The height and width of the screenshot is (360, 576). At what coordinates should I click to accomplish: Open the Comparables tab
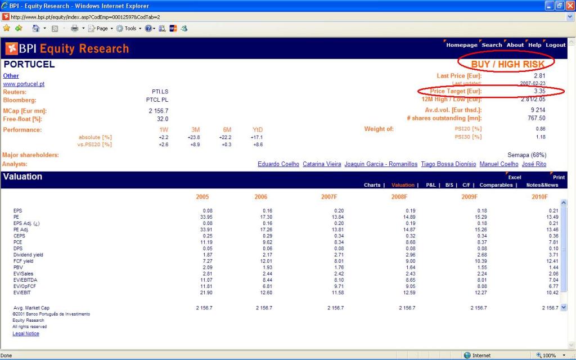(x=496, y=185)
